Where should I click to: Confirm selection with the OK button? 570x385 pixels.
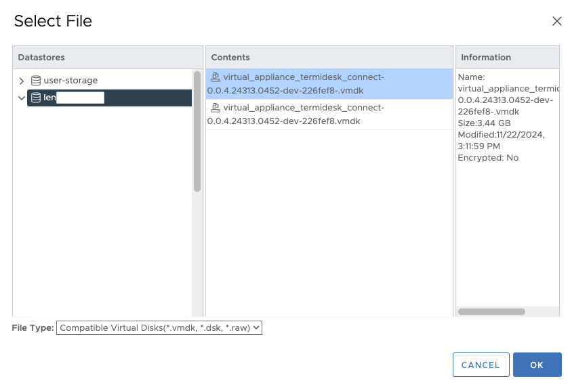point(537,365)
